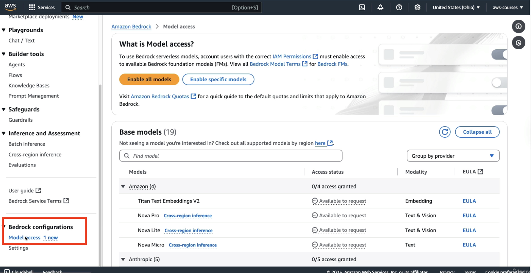Click external link icon after Amazon Bedrock Quotas
Screen dimensions: 531x273
point(193,96)
